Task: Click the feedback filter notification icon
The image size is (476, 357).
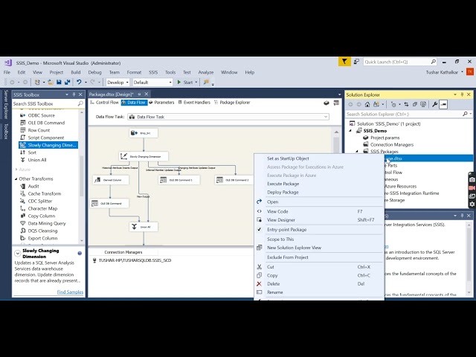Action: click(x=344, y=62)
